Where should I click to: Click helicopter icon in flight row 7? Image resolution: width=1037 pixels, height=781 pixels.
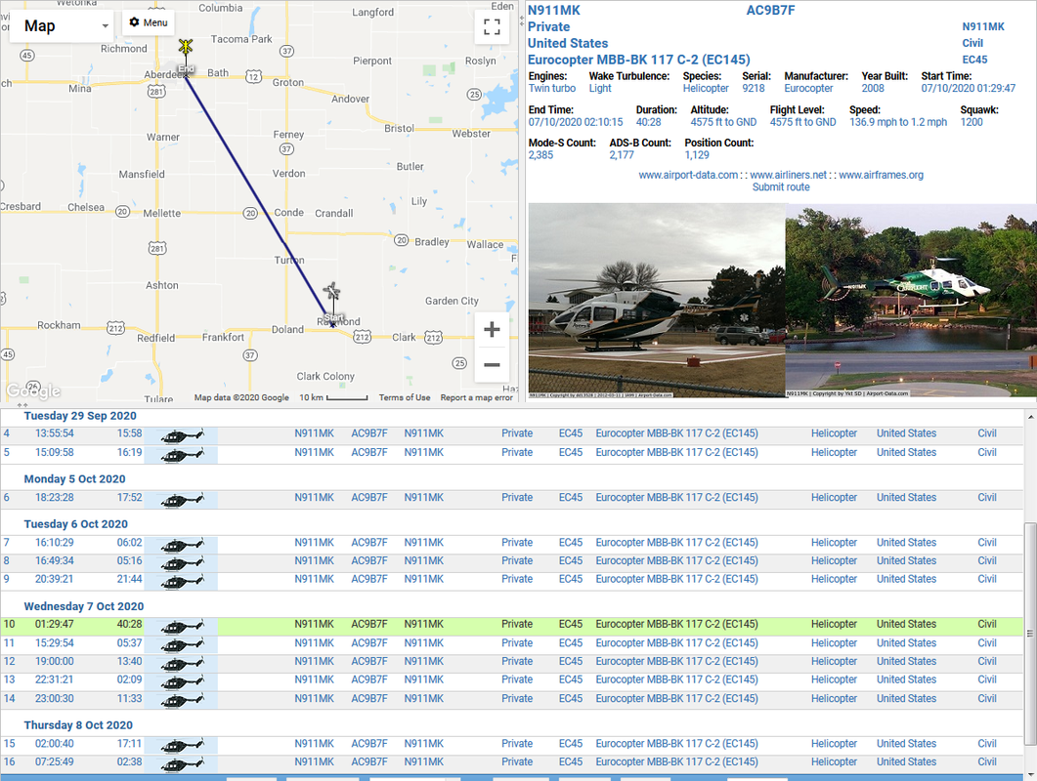point(182,544)
